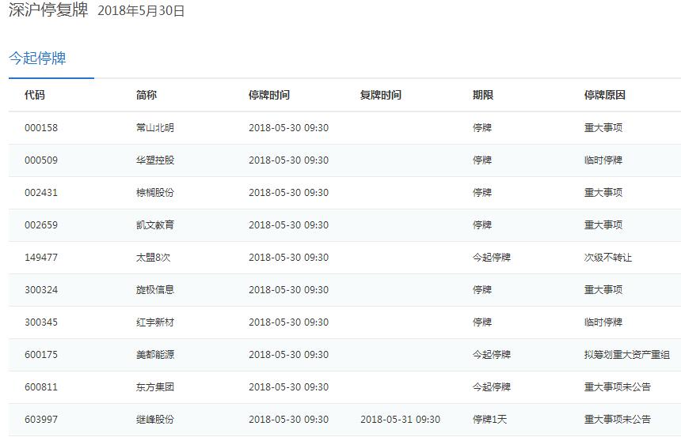Viewport: 681px width, 441px height.
Task: Click the 次级不转让 suspension reason
Action: point(608,258)
